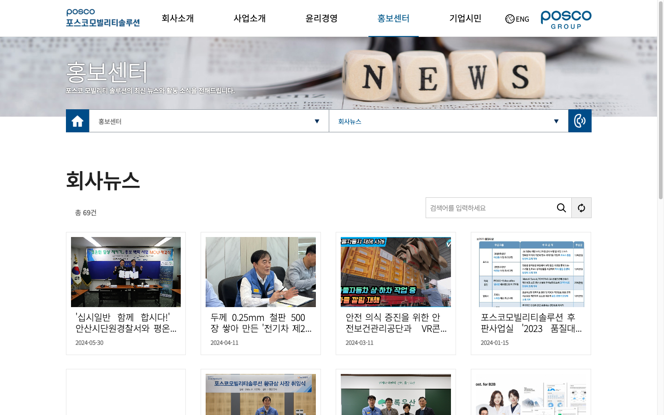Click the globe language icon

click(510, 19)
